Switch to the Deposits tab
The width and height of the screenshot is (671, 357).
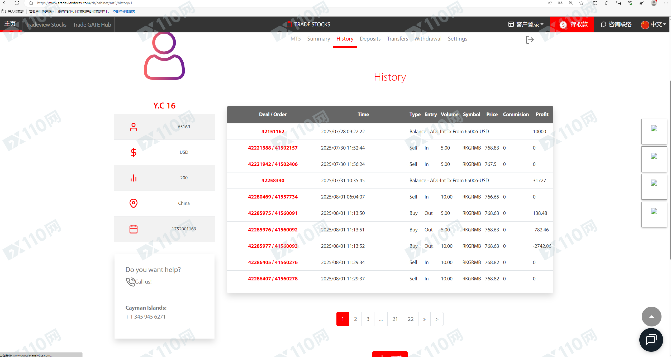pos(370,39)
